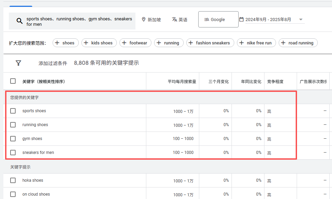Viewport: 332px width, 199px height.
Task: Click the language translate icon for 英语
Action: (x=174, y=20)
